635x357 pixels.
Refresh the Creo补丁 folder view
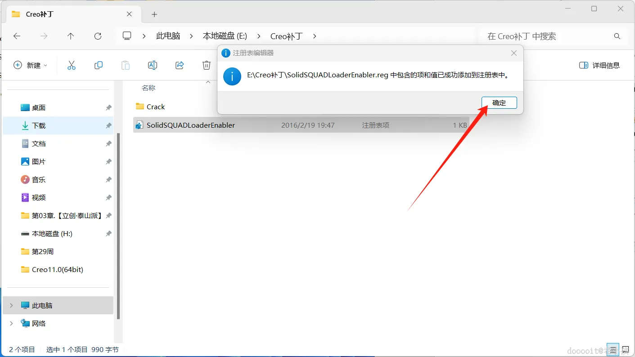(98, 36)
